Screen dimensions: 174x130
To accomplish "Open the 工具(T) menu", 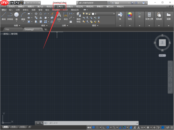I will [x=60, y=7].
